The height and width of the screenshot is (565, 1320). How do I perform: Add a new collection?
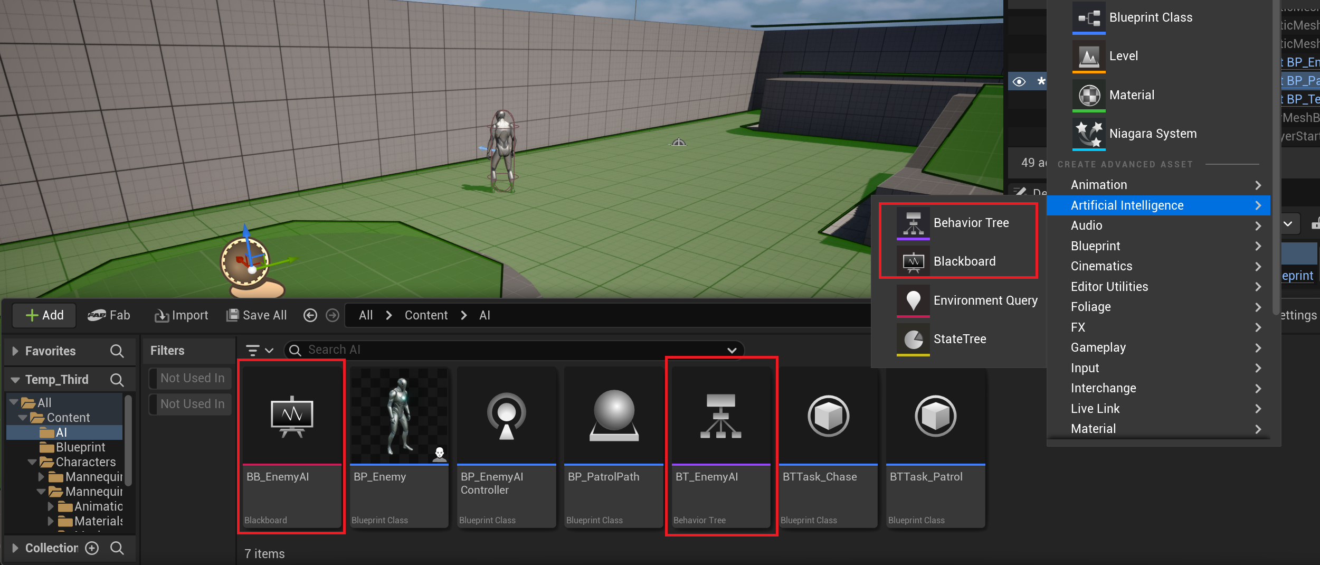tap(92, 548)
